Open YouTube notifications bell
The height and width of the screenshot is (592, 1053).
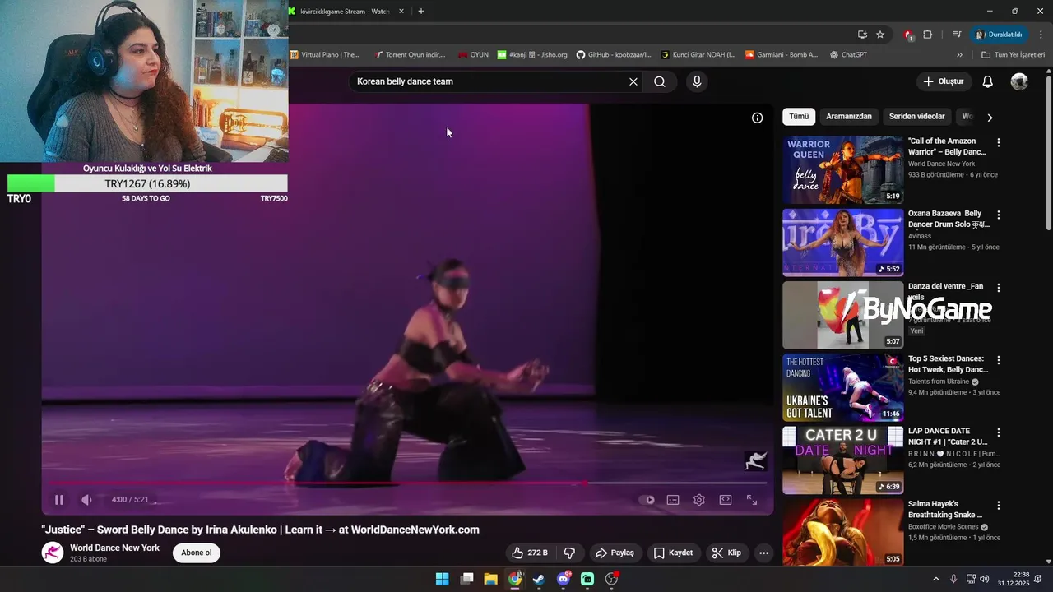(988, 81)
